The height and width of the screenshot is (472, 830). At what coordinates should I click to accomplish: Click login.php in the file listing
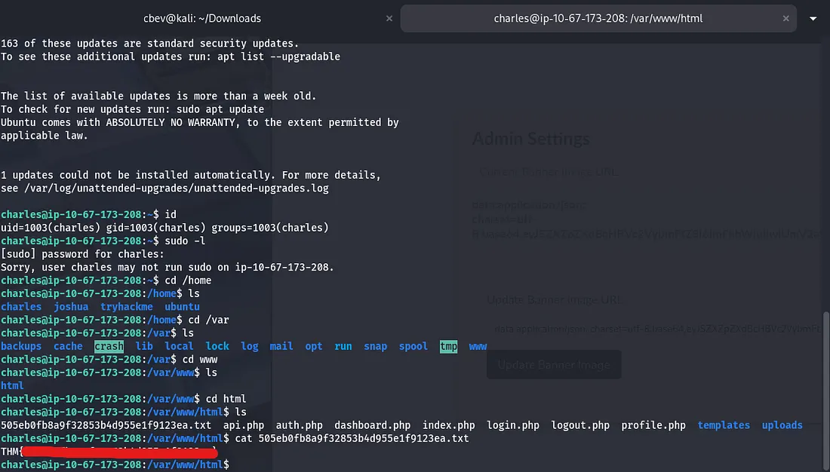513,425
